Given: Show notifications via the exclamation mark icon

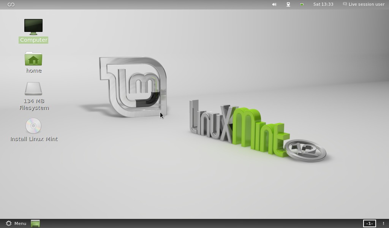Looking at the screenshot, I should point(383,223).
